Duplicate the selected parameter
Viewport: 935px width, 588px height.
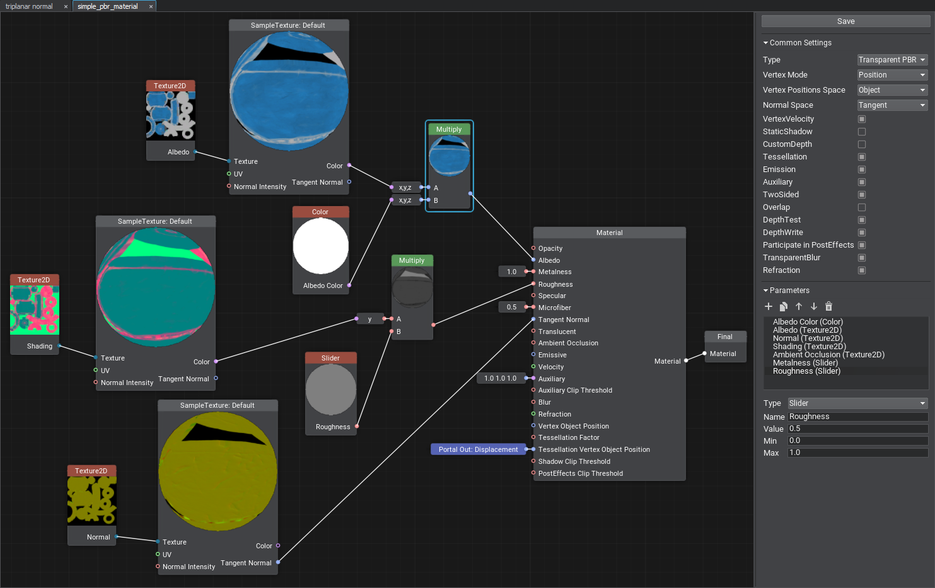784,306
